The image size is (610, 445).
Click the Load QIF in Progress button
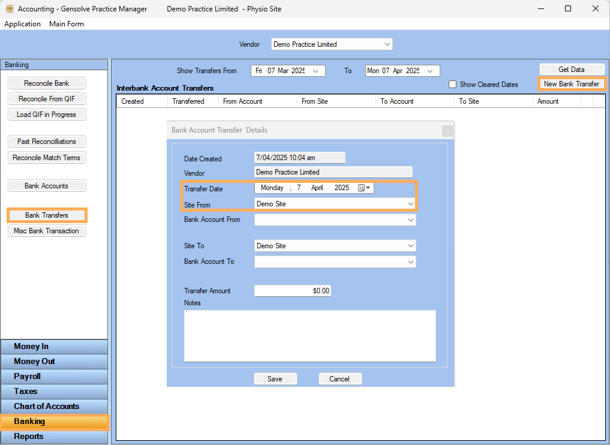pos(47,115)
